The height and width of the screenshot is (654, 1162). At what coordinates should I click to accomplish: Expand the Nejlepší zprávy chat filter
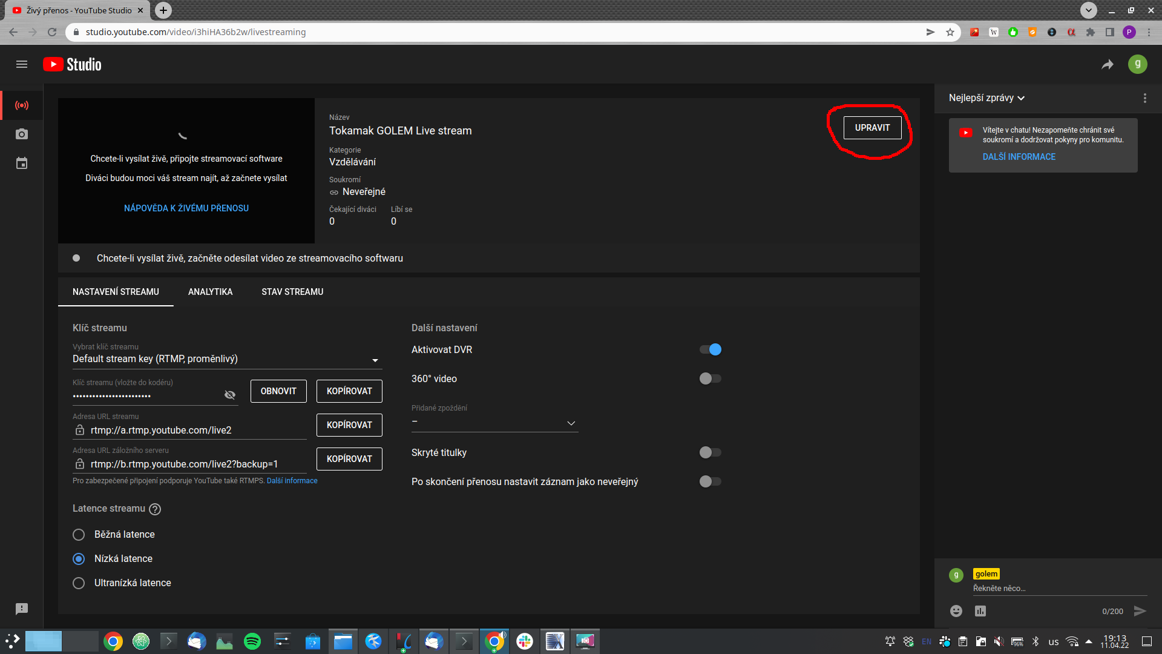pos(986,98)
